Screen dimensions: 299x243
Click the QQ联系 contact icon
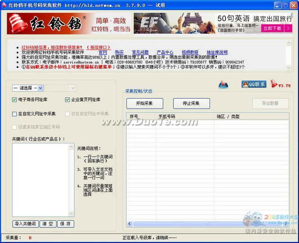pos(254,84)
